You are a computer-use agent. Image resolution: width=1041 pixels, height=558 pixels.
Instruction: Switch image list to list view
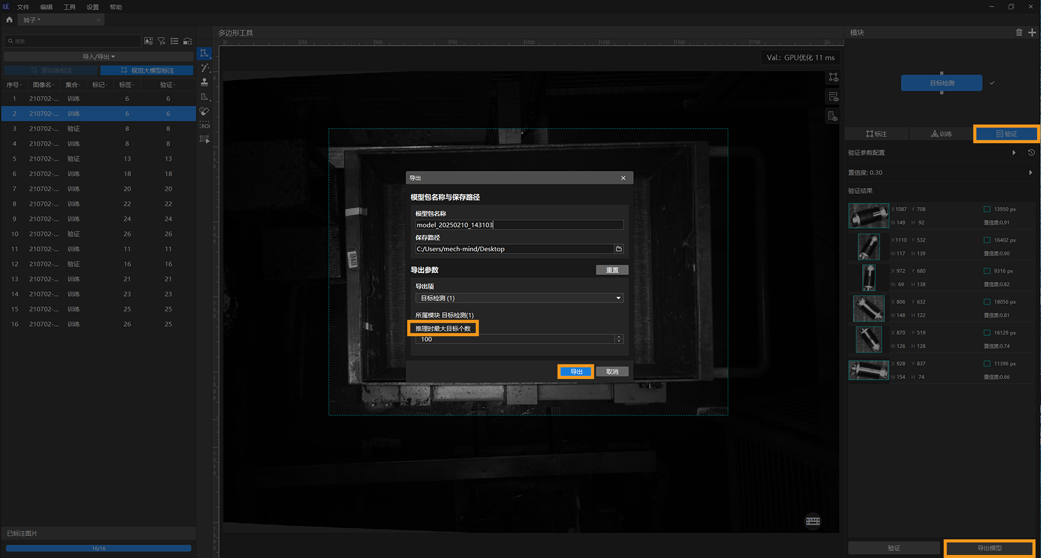pyautogui.click(x=174, y=41)
